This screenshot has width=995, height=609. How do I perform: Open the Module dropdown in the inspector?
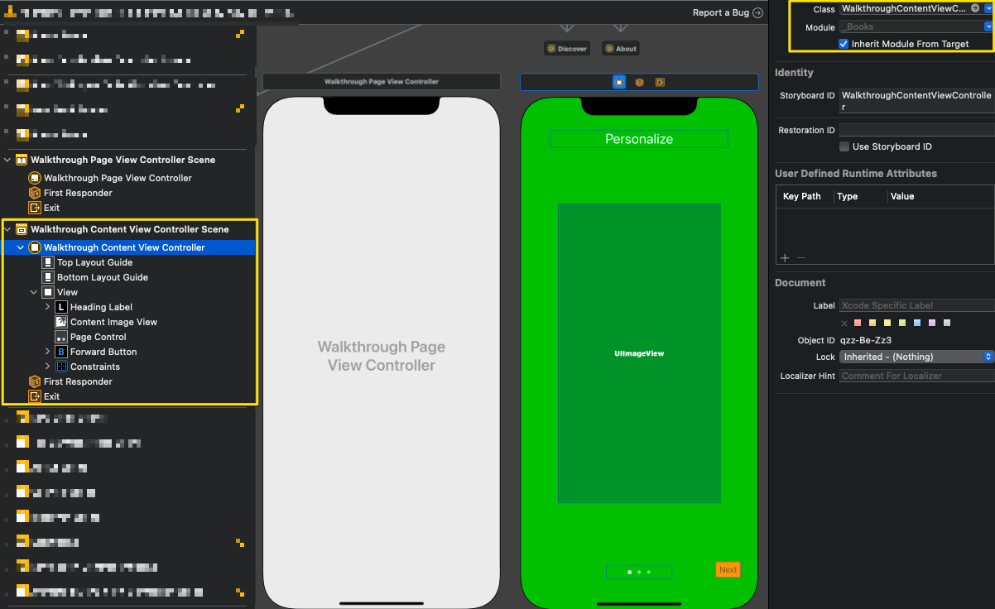coord(989,26)
